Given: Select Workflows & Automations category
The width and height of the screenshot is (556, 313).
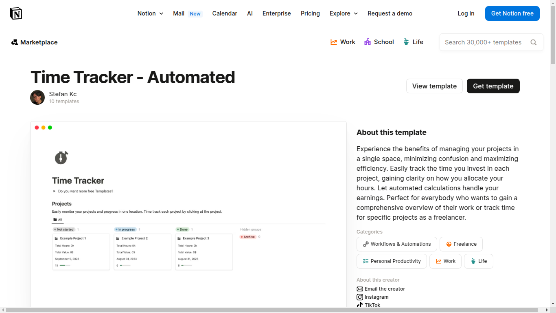Looking at the screenshot, I should click(x=397, y=244).
